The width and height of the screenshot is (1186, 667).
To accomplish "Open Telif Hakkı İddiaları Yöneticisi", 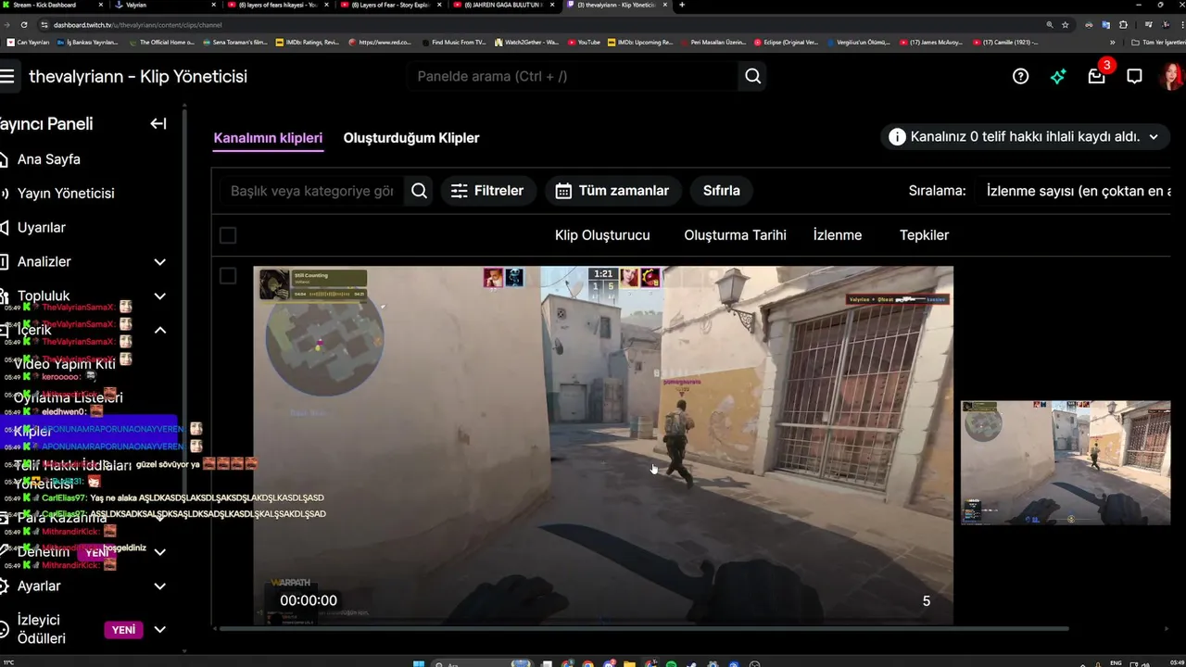I will tap(73, 474).
